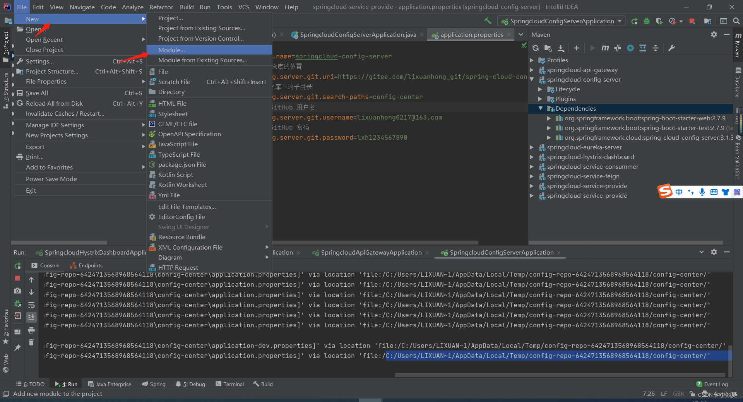Screen dimensions: 743x402
Task: Click the green Debug bug icon
Action: (647, 21)
